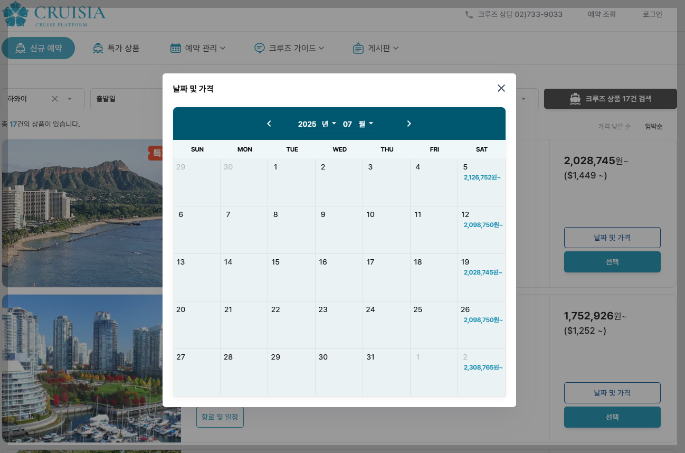
Task: Click the 2,028,745원~ price text
Action: [596, 161]
